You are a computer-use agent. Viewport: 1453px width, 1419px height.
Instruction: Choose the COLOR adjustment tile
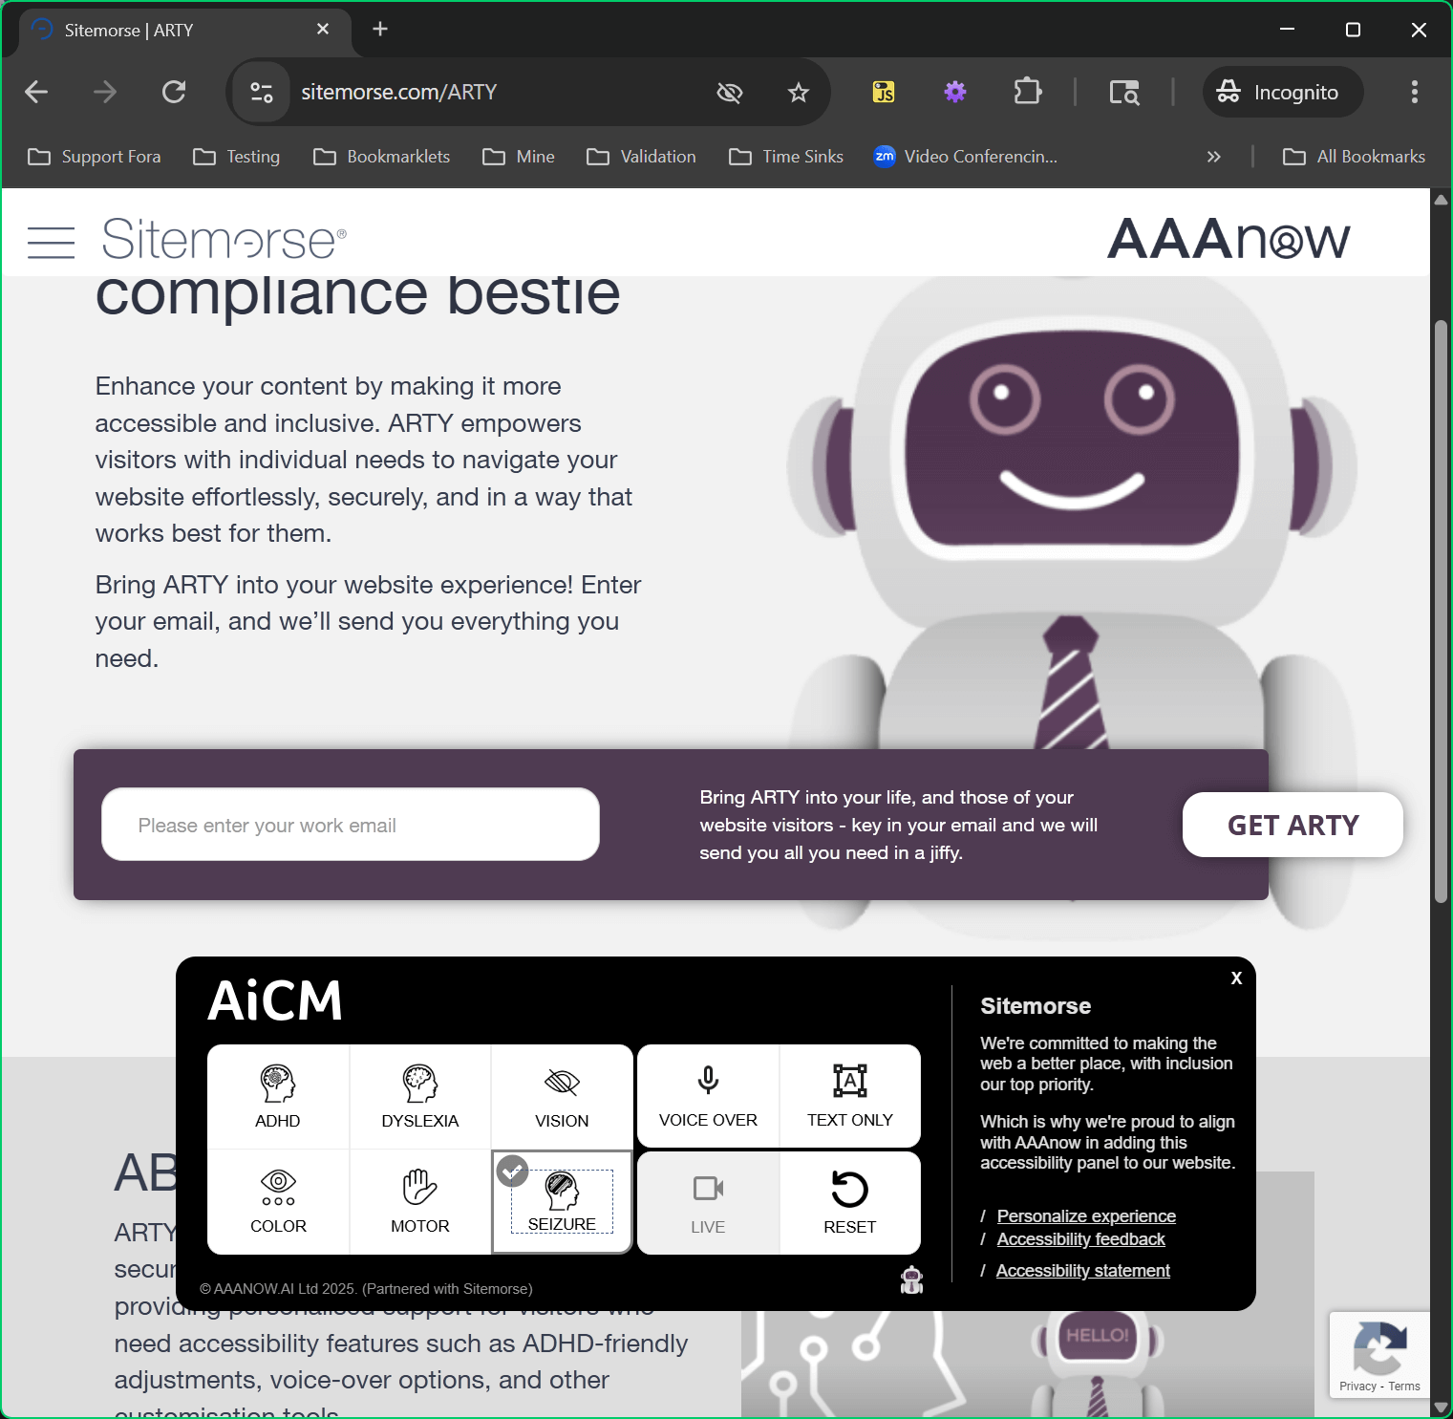point(278,1201)
